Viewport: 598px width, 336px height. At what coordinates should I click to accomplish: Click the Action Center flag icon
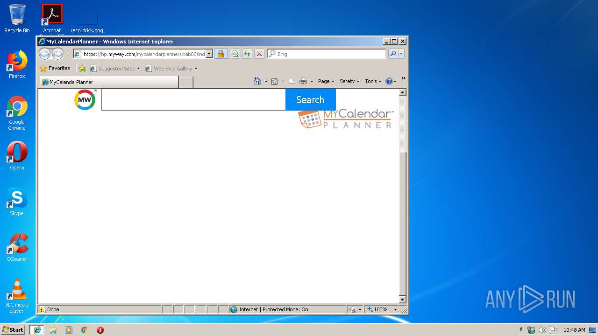pyautogui.click(x=553, y=330)
